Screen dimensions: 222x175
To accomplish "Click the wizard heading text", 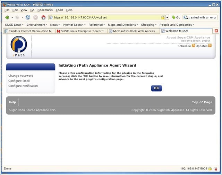I will point(97,65).
